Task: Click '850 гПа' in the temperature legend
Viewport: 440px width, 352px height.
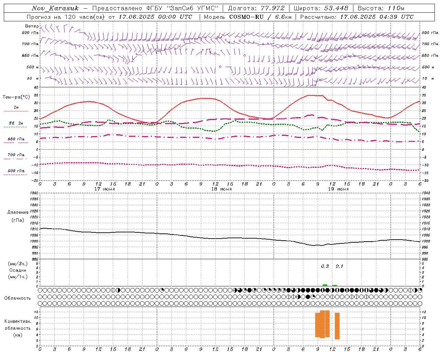Action: [x=16, y=139]
